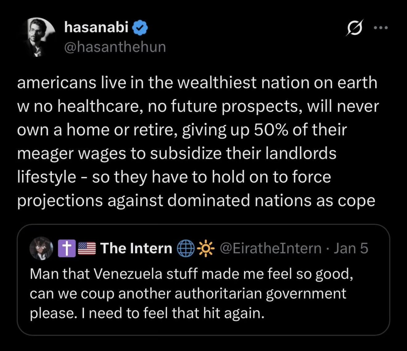Open the @EiratheIntern handle
Screen dimensions: 407x351
(x=270, y=248)
